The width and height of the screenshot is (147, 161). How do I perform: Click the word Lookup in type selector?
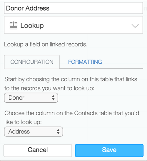point(32,26)
